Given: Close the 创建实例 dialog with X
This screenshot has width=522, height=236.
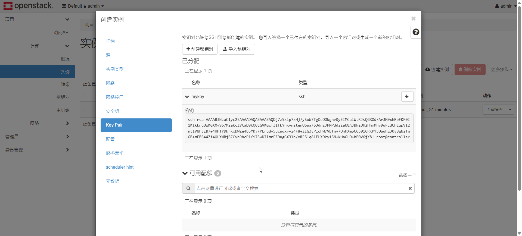Looking at the screenshot, I should pos(413,18).
